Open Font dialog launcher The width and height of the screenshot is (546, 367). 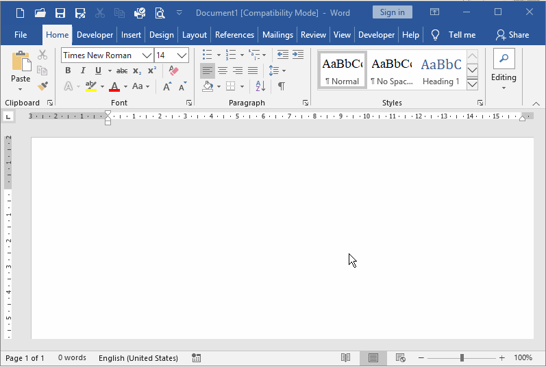point(189,103)
